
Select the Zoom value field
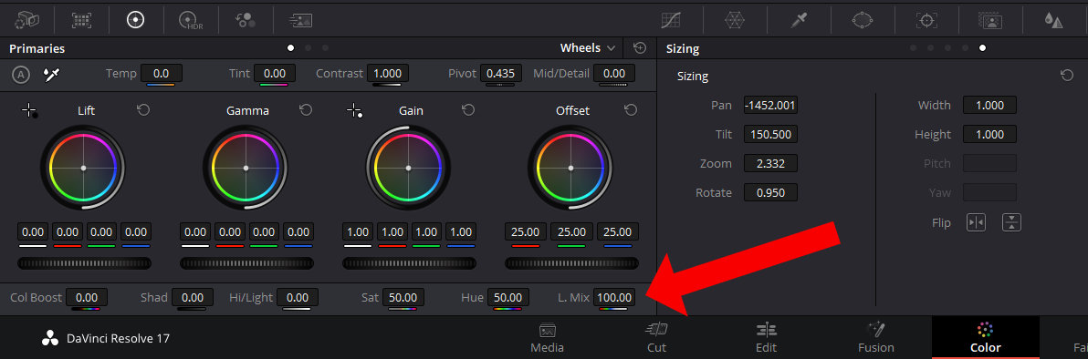[770, 164]
